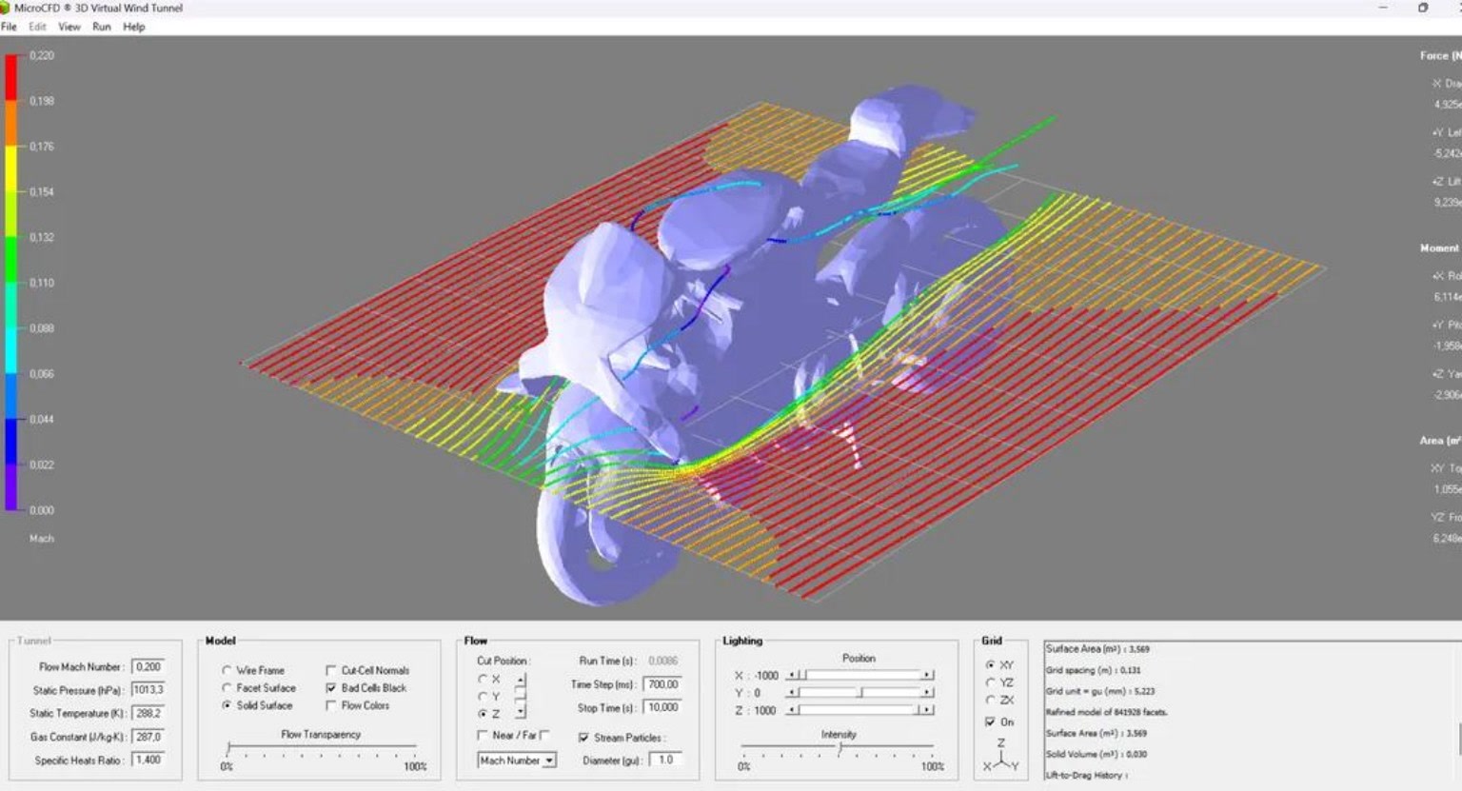Click left arrow of lighting X scrollbar
The image size is (1462, 791).
click(792, 675)
